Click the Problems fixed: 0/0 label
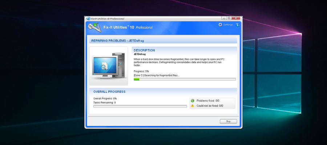The width and height of the screenshot is (327, 145). click(208, 101)
